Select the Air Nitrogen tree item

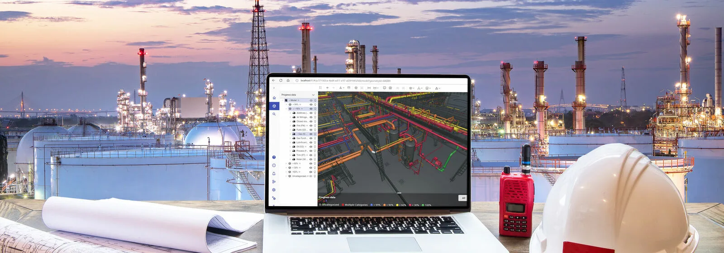302,117
